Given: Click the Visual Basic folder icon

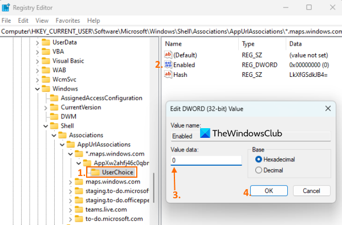Looking at the screenshot, I should coord(46,61).
